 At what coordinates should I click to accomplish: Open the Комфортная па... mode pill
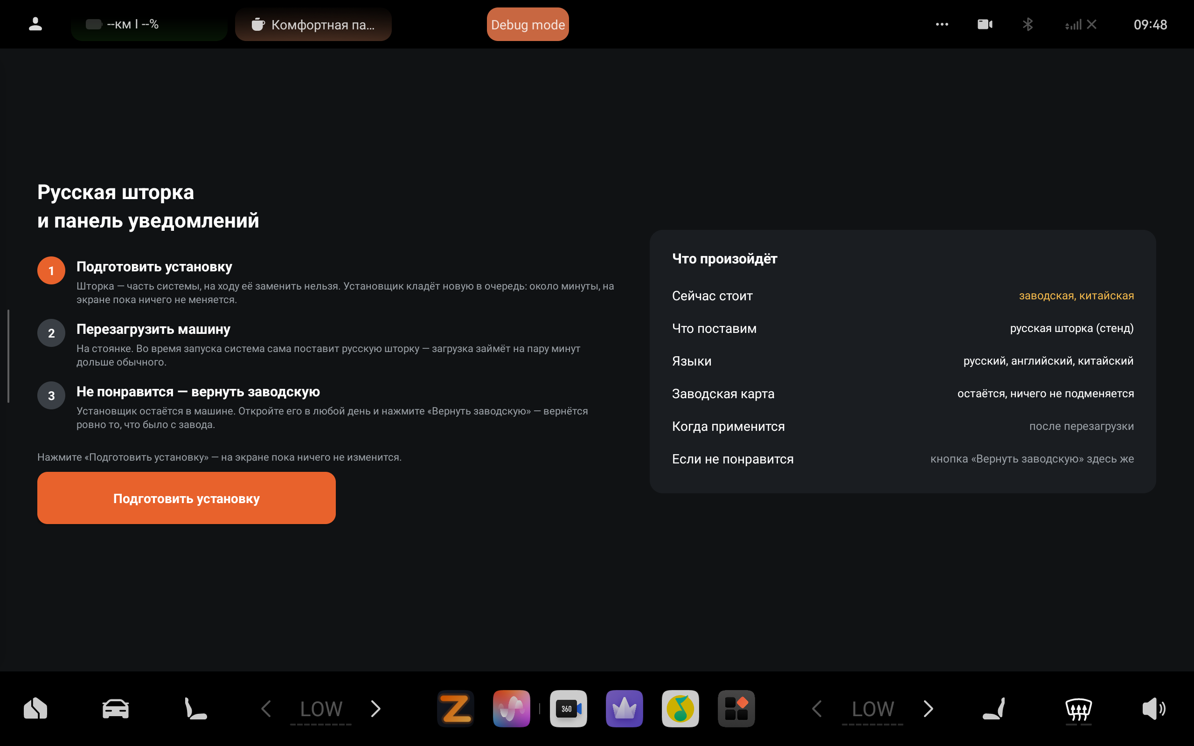pyautogui.click(x=313, y=24)
